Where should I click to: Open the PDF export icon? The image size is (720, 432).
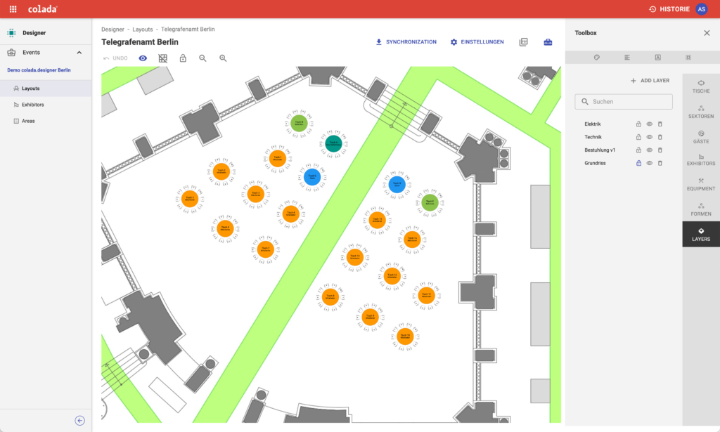tap(524, 42)
